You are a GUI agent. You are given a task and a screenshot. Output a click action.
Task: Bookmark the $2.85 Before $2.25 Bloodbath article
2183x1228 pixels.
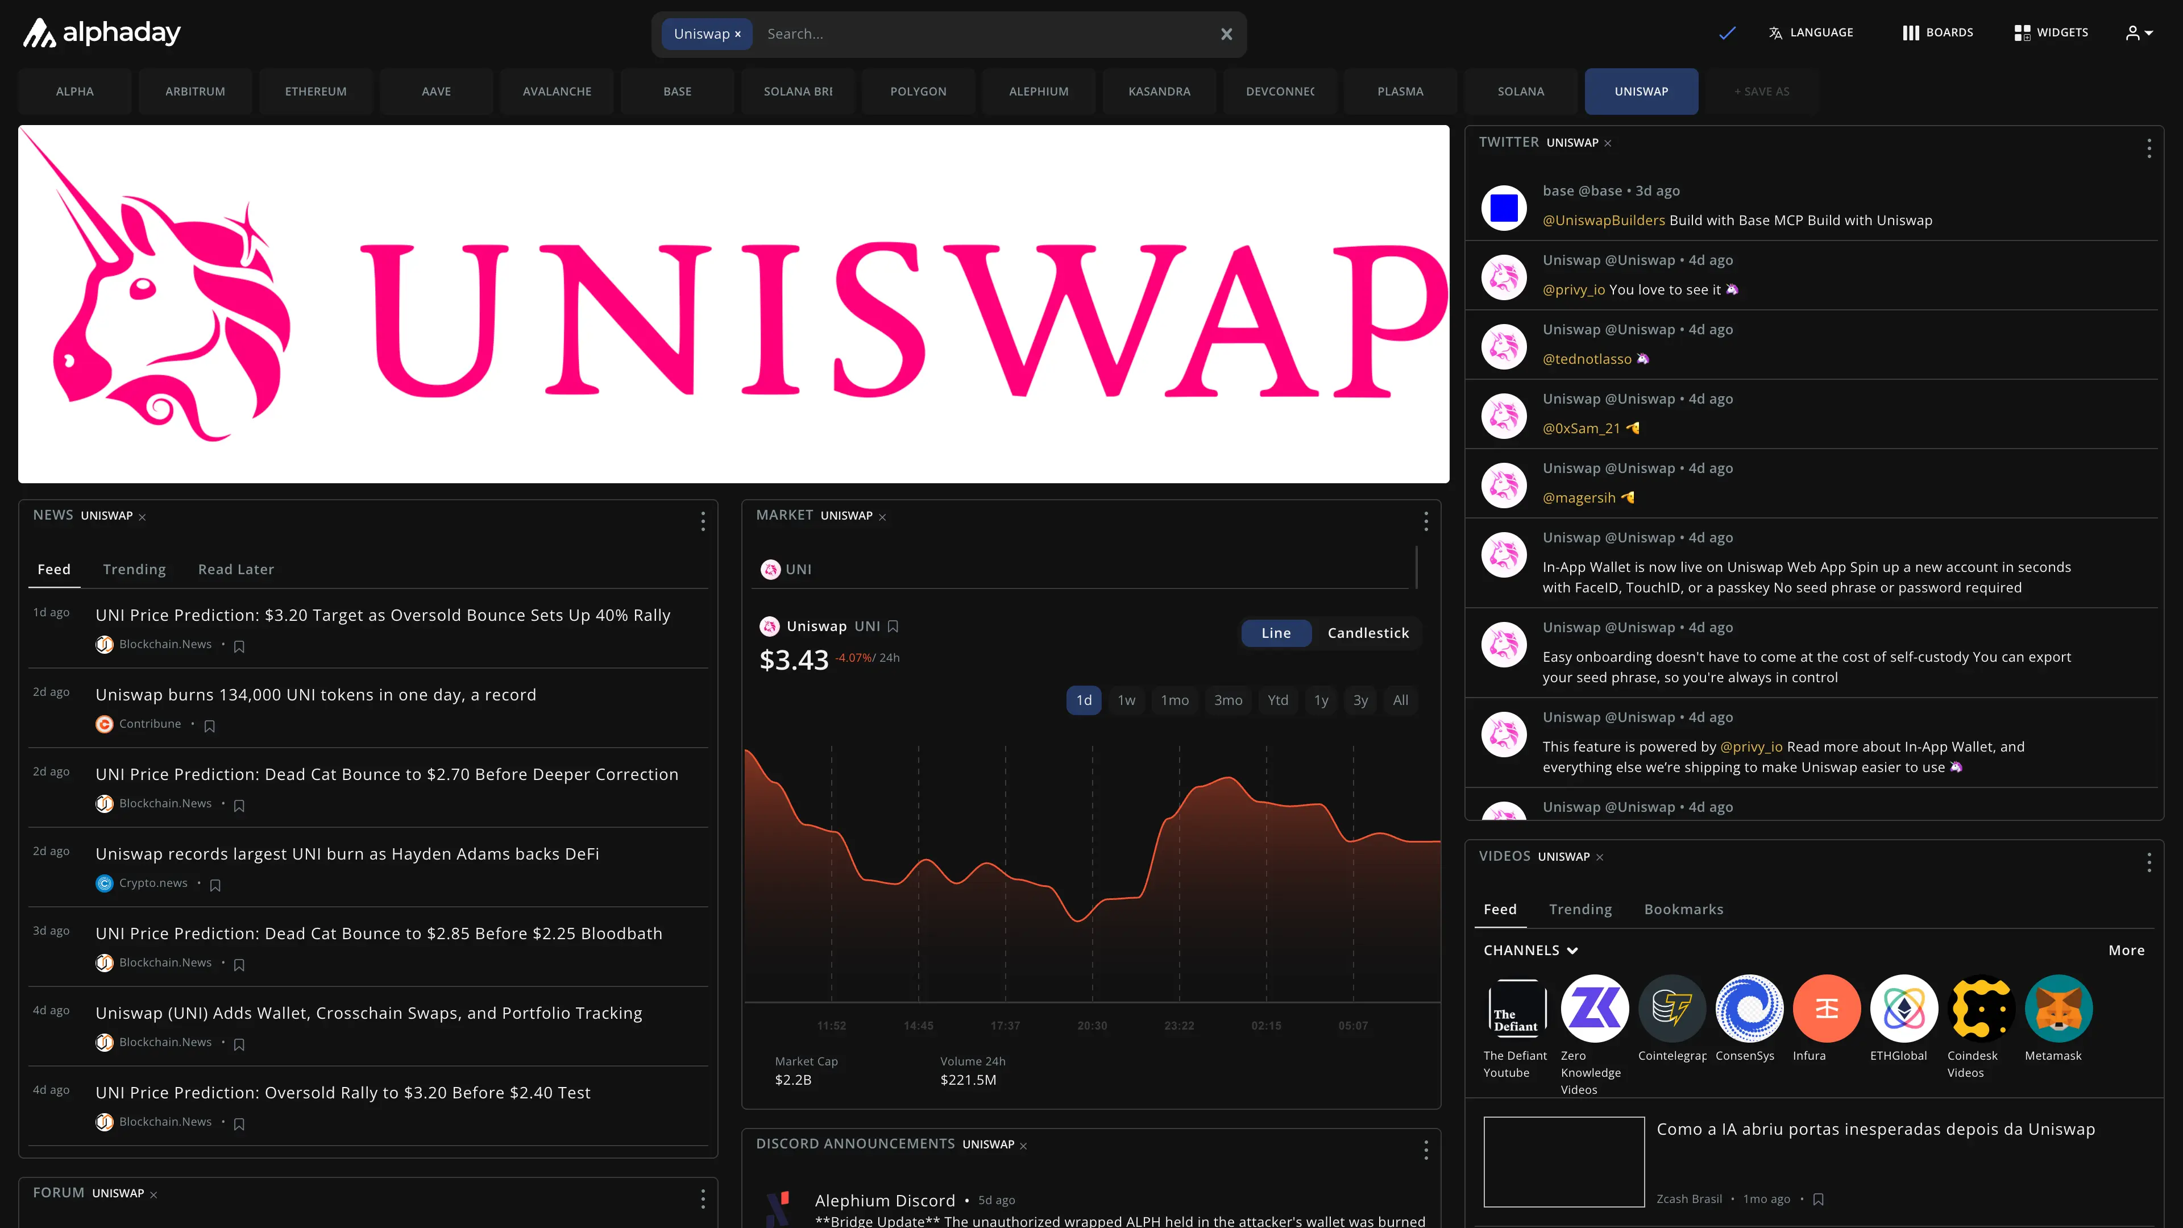(239, 964)
